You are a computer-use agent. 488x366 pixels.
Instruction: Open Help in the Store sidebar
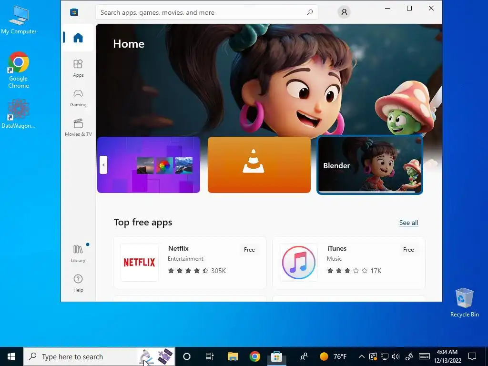coord(78,283)
